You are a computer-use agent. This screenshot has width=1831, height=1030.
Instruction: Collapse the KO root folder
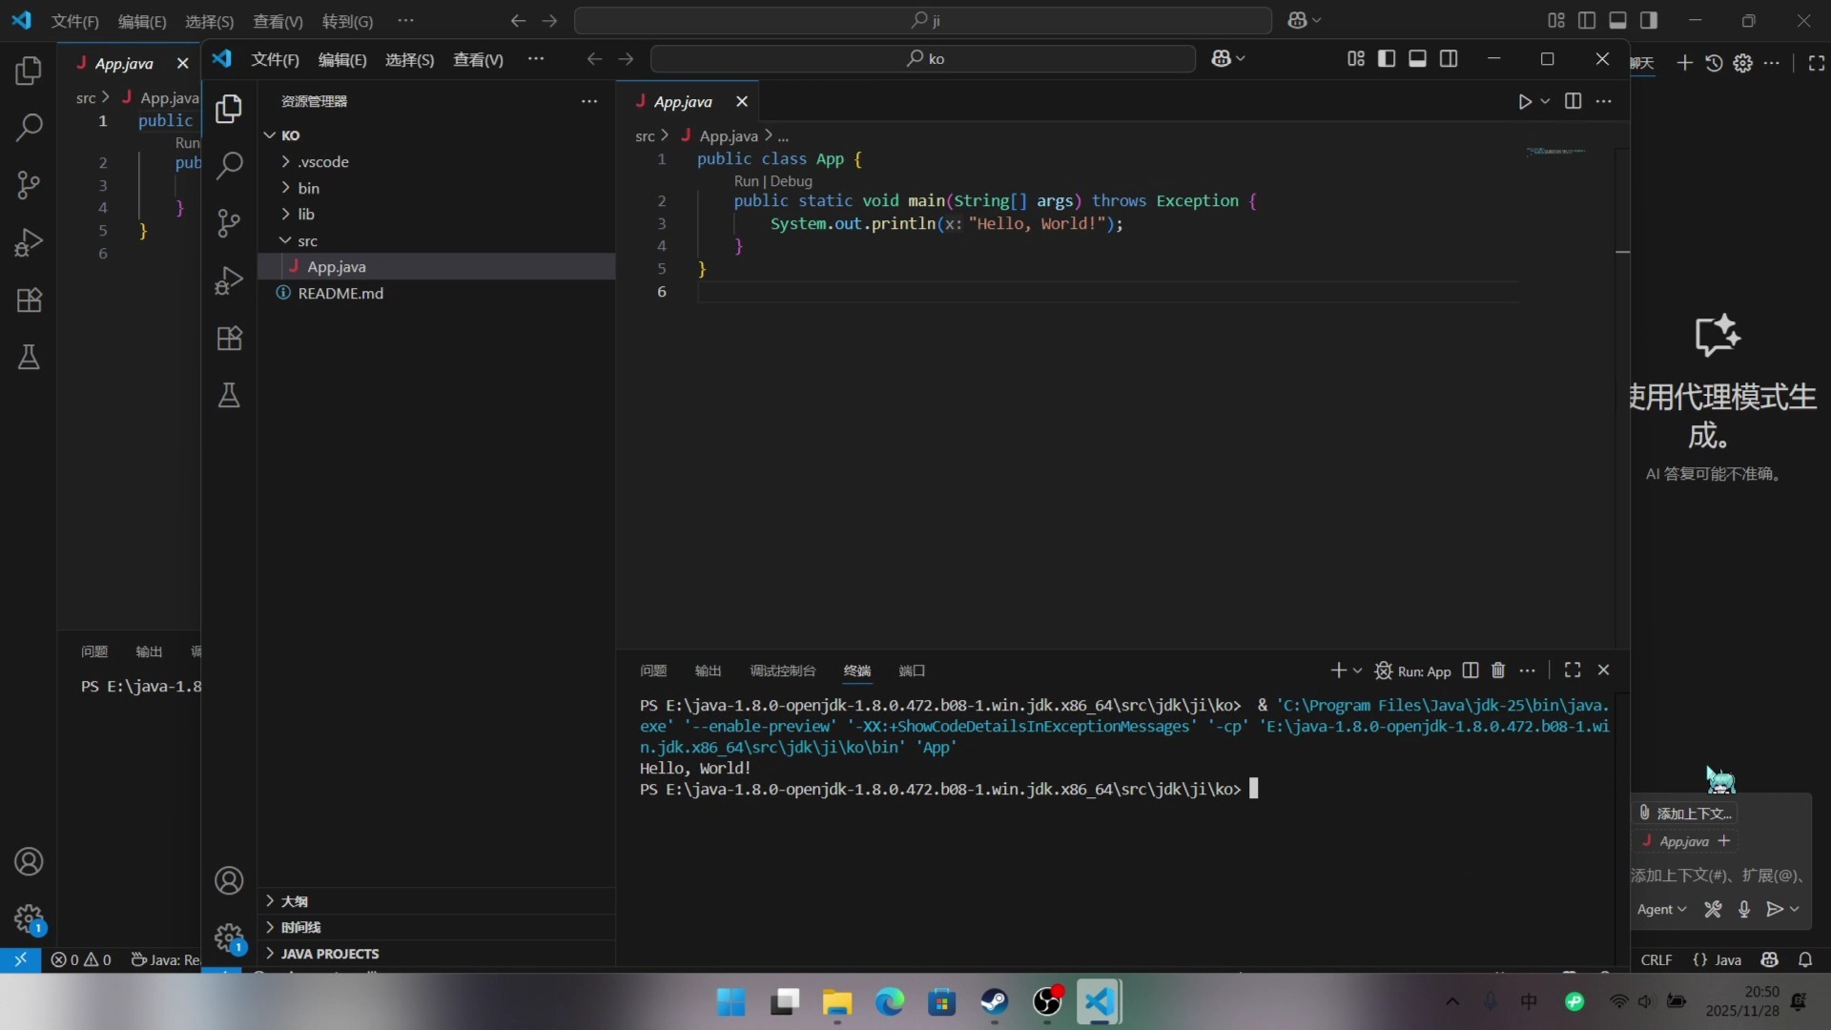pyautogui.click(x=438, y=135)
